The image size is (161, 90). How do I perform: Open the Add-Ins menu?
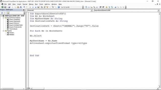[47, 4]
